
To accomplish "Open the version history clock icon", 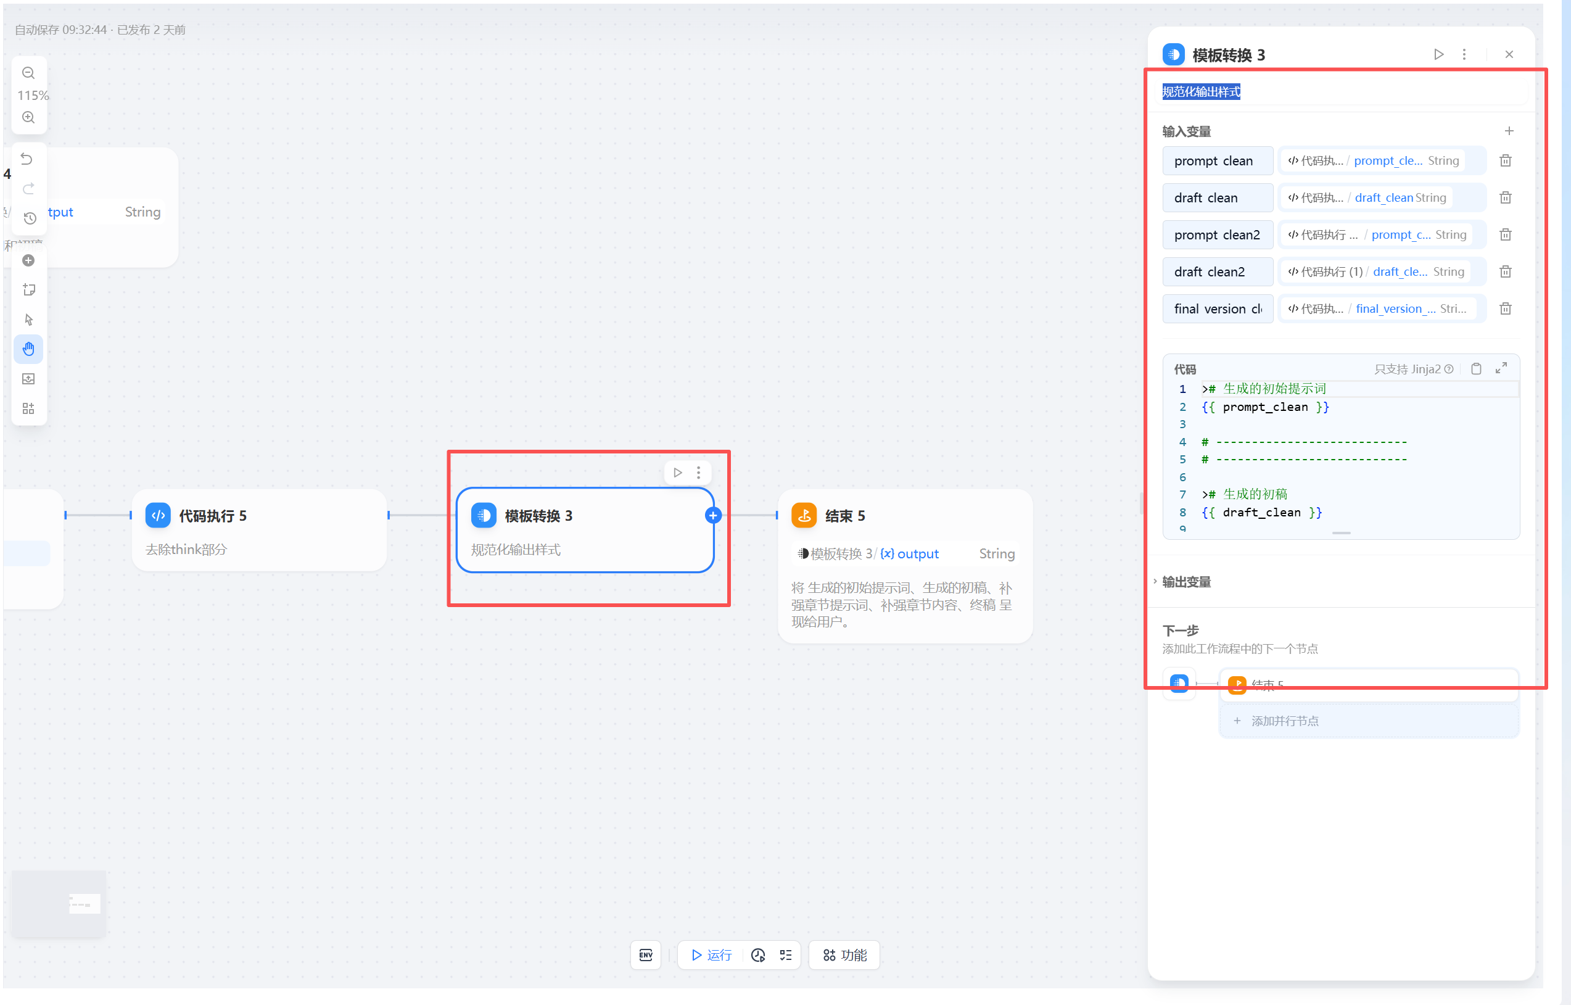I will [30, 218].
